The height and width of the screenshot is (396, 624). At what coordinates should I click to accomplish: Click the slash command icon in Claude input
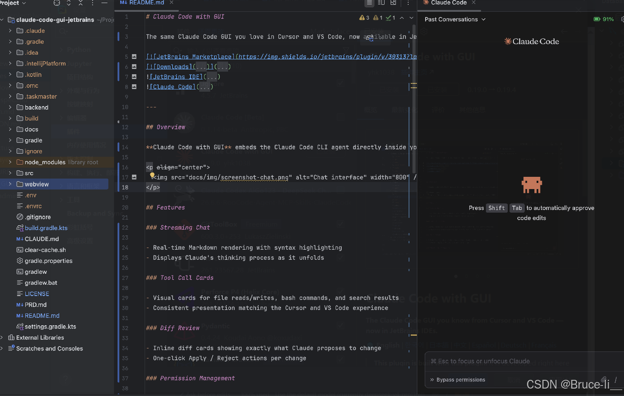(616, 379)
